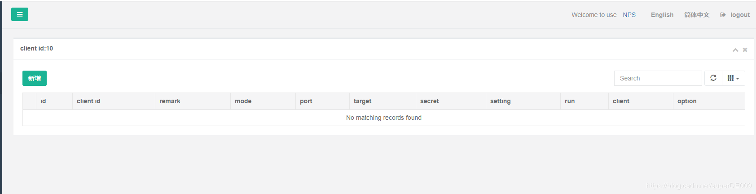Collapse the client id:10 panel
This screenshot has width=756, height=194.
click(735, 50)
